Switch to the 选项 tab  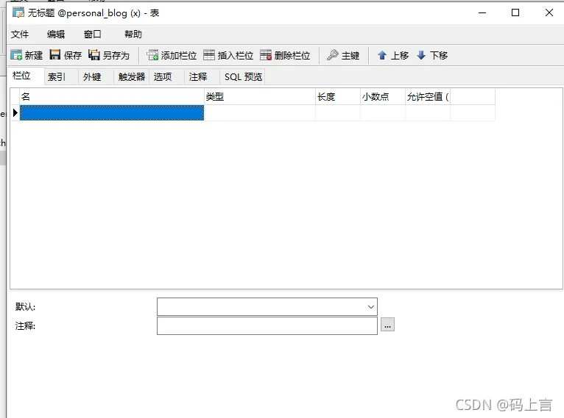point(166,77)
